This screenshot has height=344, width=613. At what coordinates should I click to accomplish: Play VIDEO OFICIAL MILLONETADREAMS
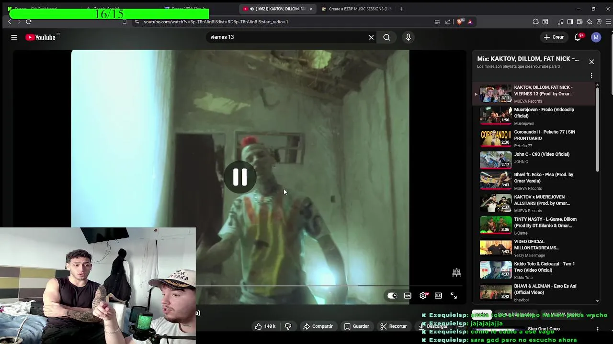coord(534,248)
